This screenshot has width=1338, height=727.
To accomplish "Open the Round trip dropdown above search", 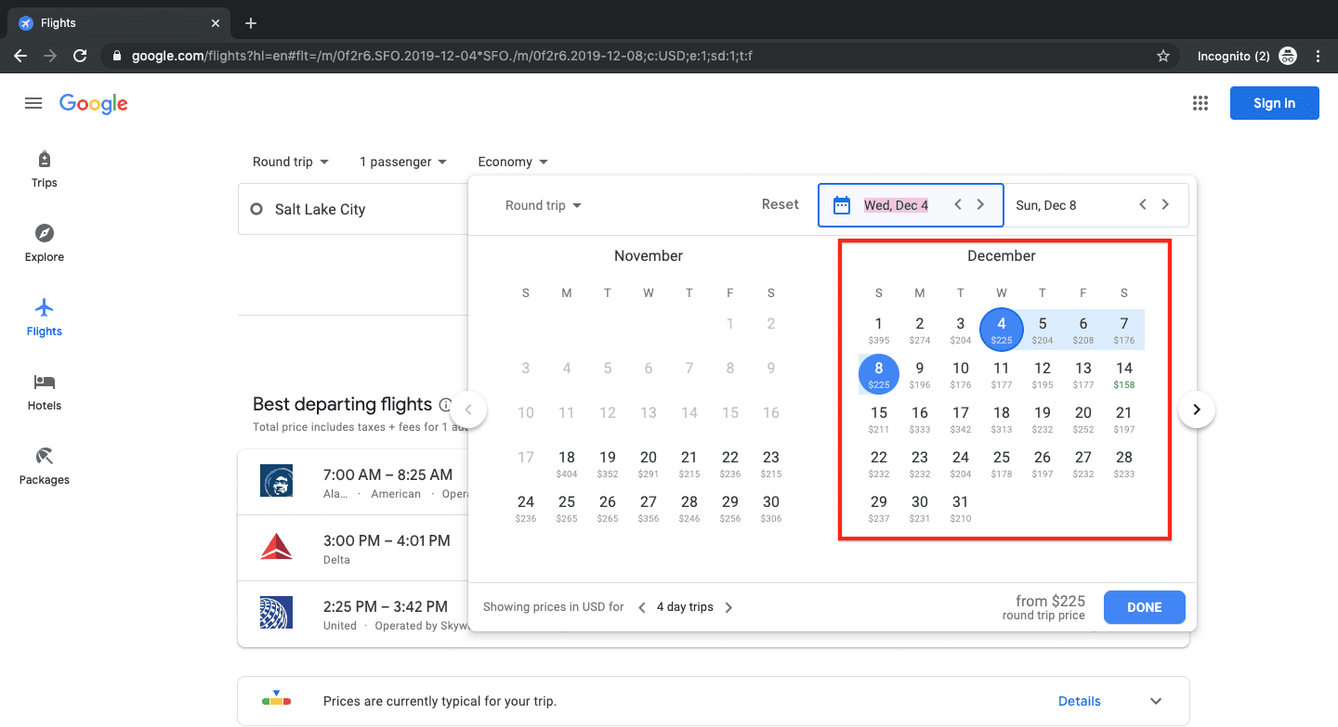I will click(x=291, y=162).
